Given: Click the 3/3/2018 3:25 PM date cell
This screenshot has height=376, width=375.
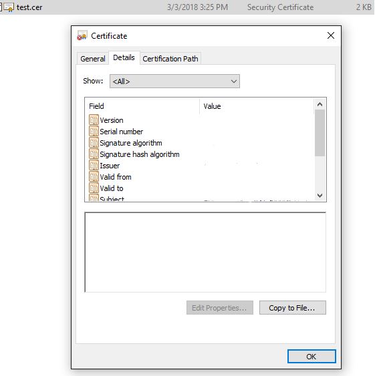Looking at the screenshot, I should tap(197, 7).
